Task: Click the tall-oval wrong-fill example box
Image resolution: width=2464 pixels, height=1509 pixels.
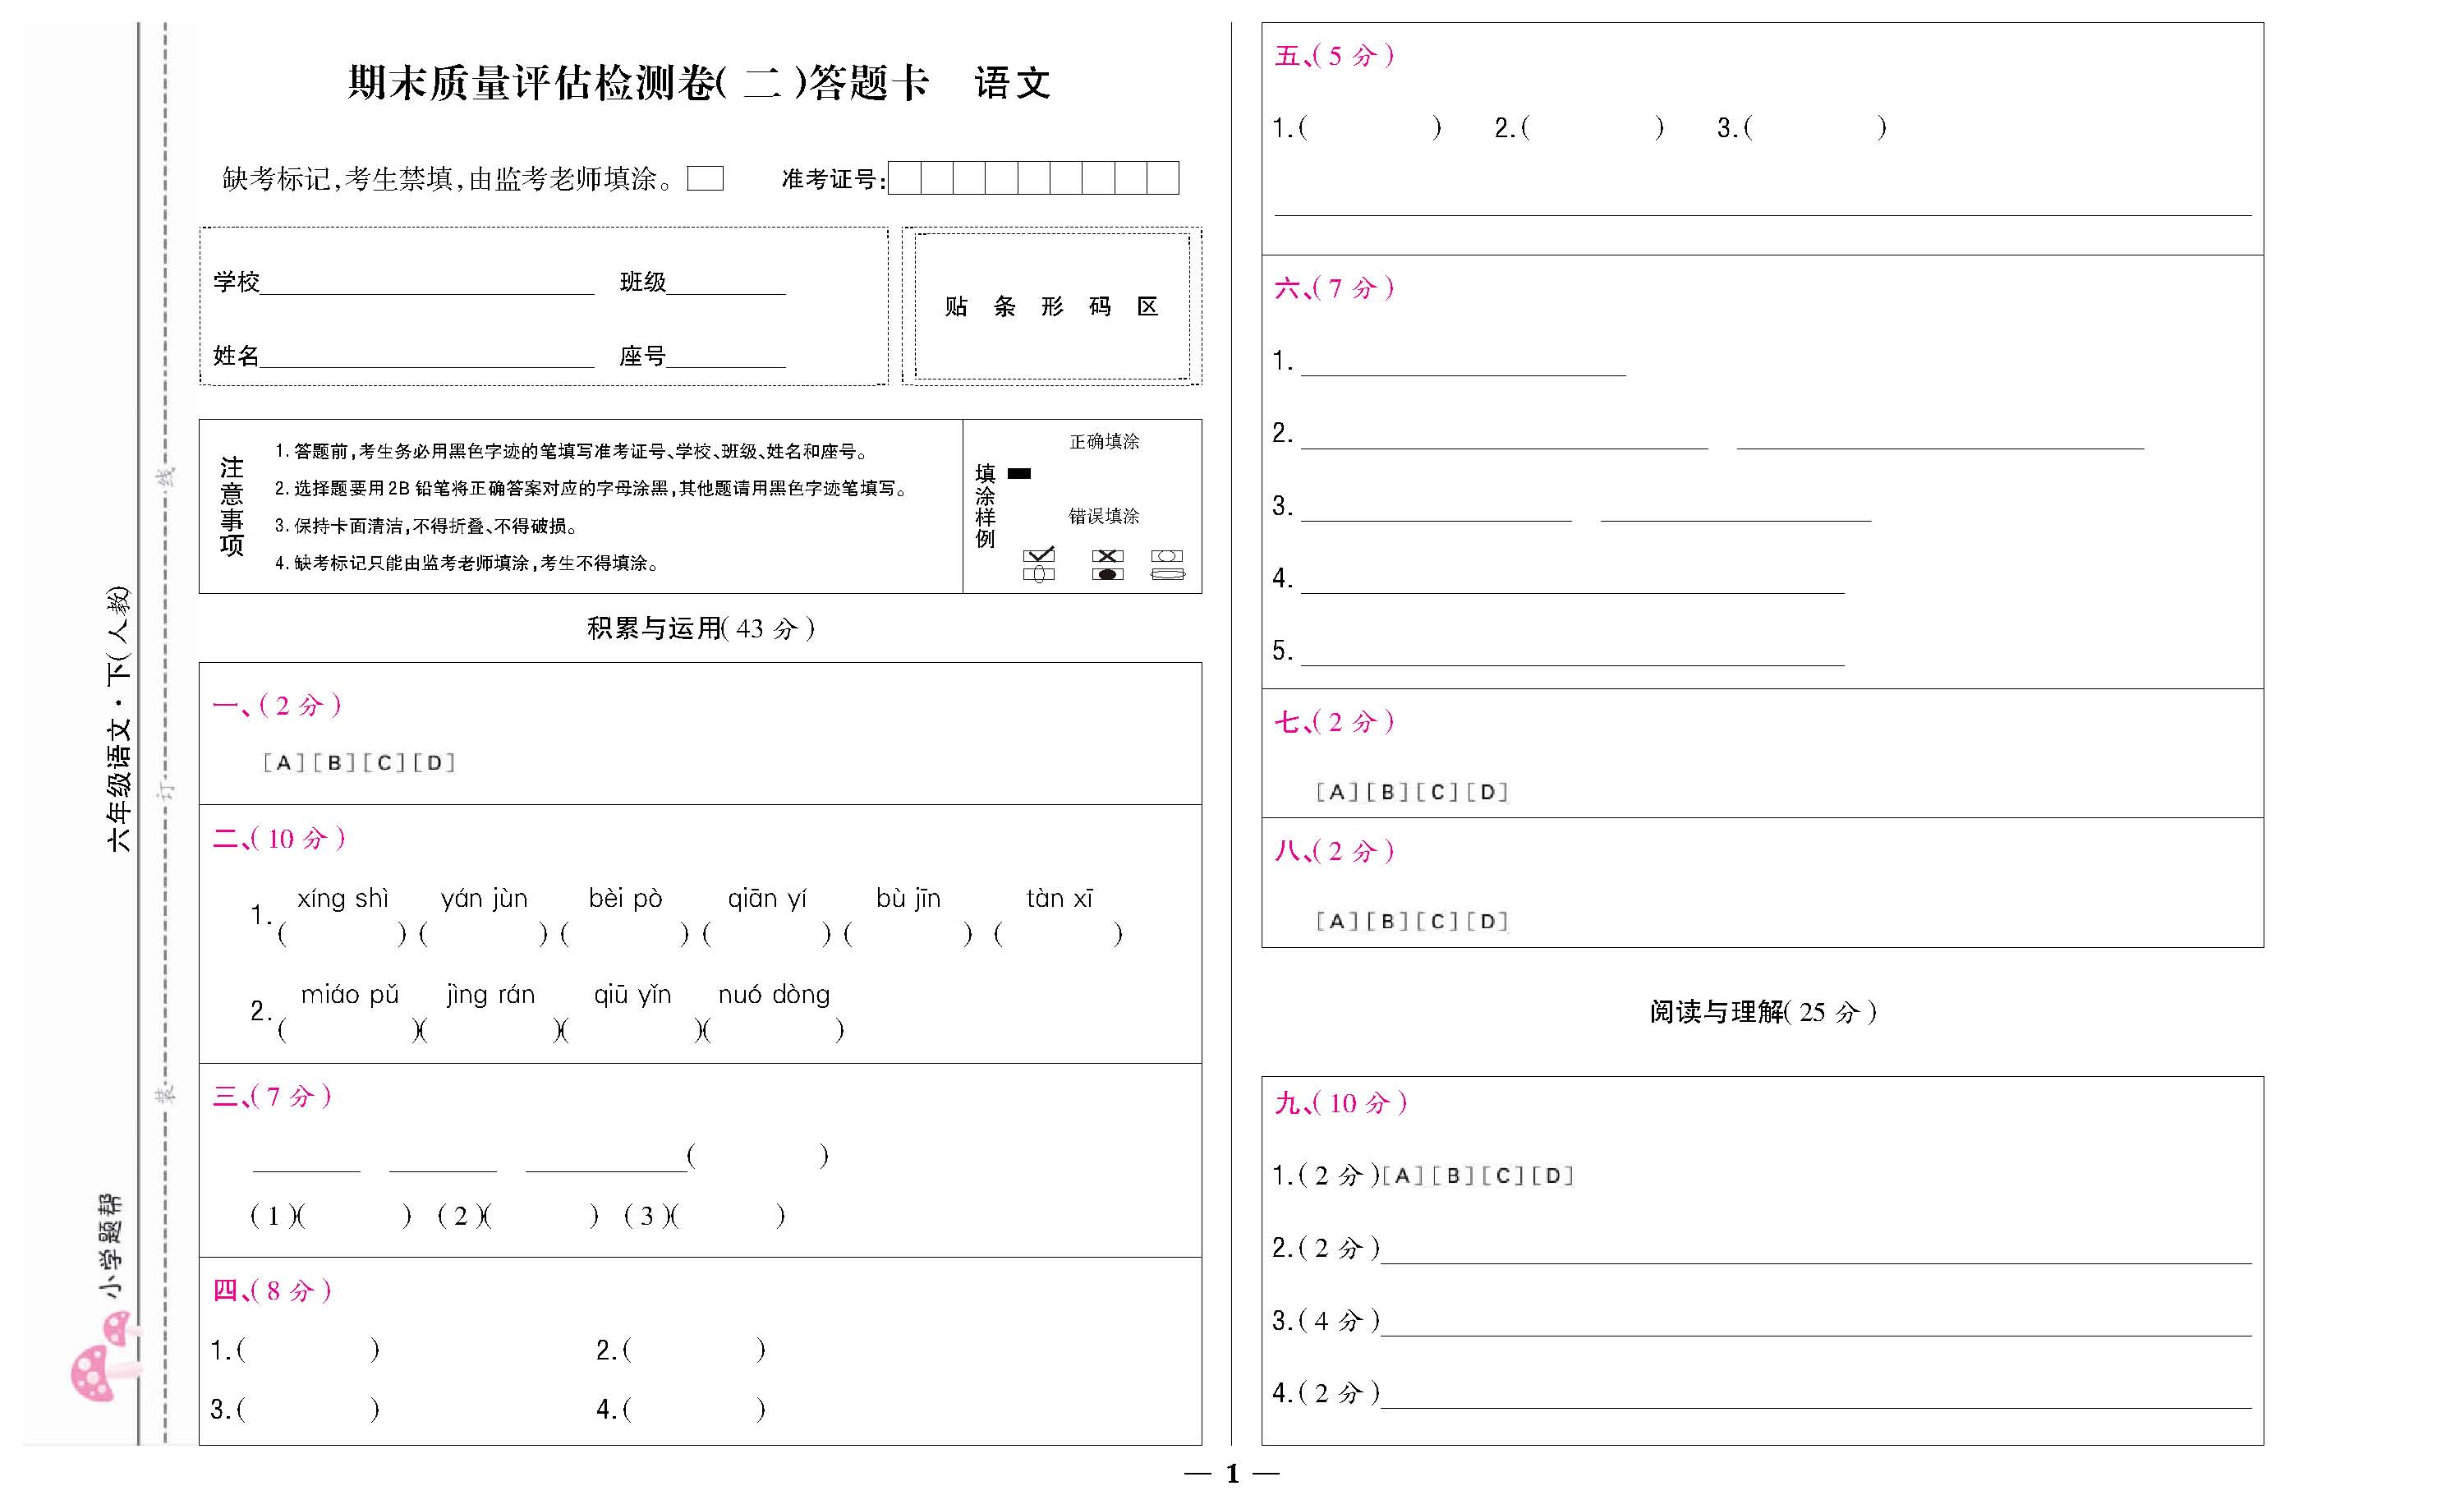Action: (1040, 574)
